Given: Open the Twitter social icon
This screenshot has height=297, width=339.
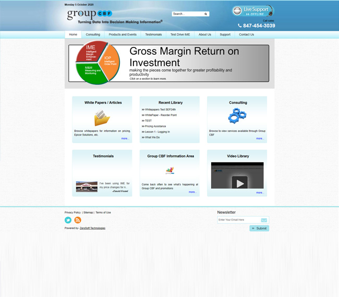Looking at the screenshot, I should (68, 220).
